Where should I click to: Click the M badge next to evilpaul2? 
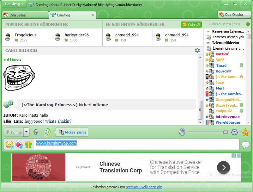click(x=241, y=111)
